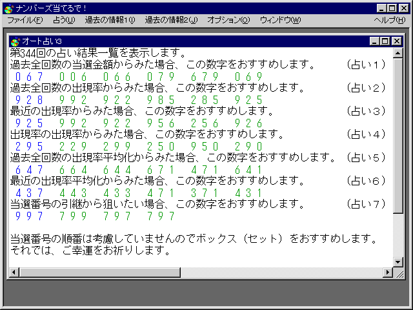Screen dimensions: 413x310
Task: Click the green number 431
Action: (249, 193)
